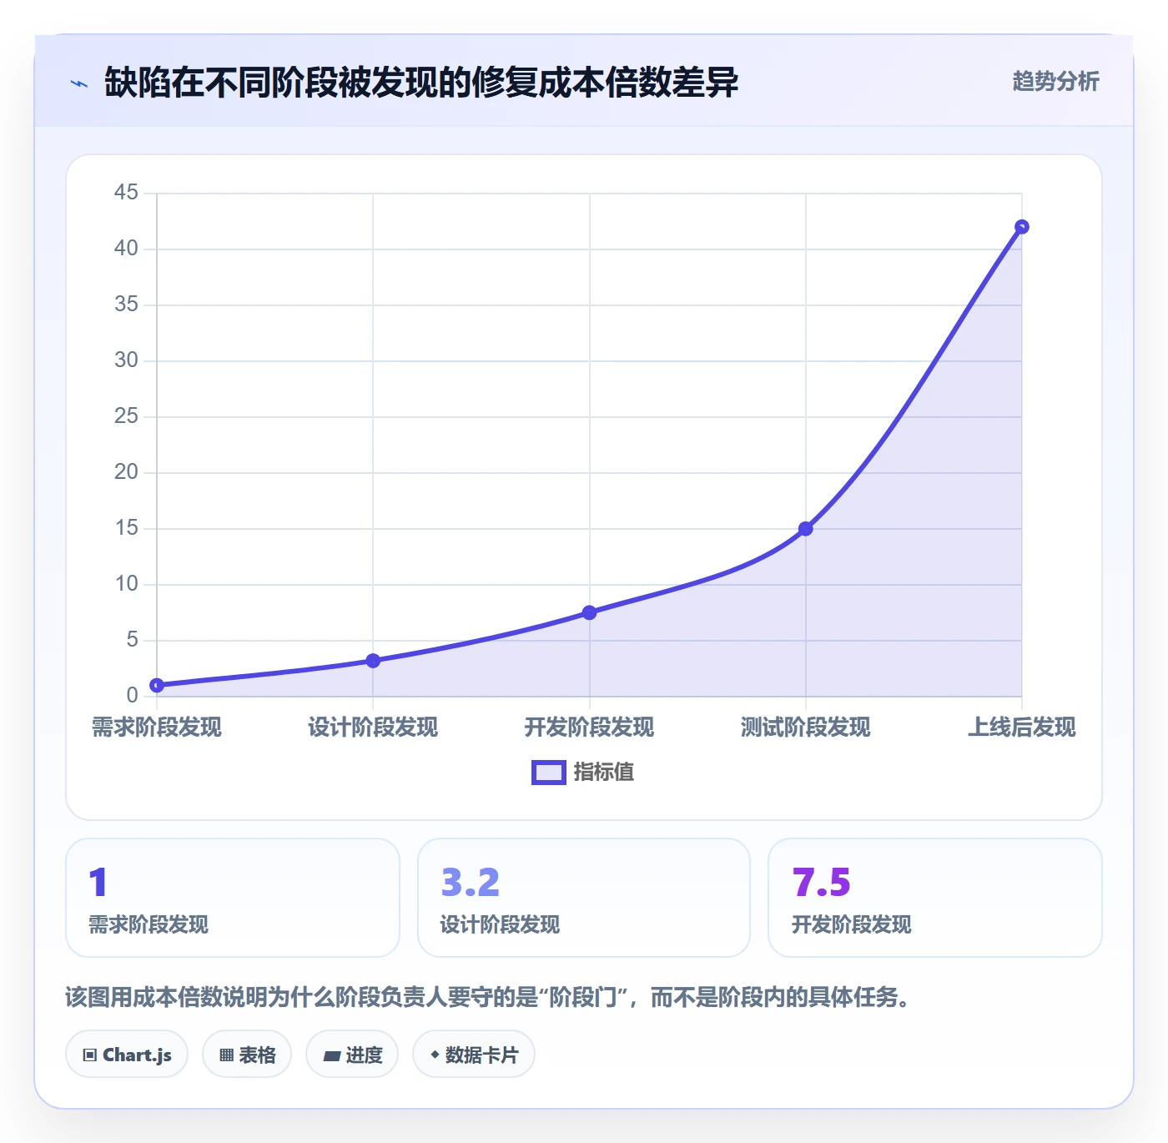Viewport: 1168px width, 1143px height.
Task: Click the diamond icon in 数据卡片 chip
Action: click(x=435, y=1055)
